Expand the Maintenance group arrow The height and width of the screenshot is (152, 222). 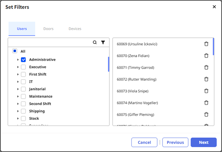tap(18, 96)
